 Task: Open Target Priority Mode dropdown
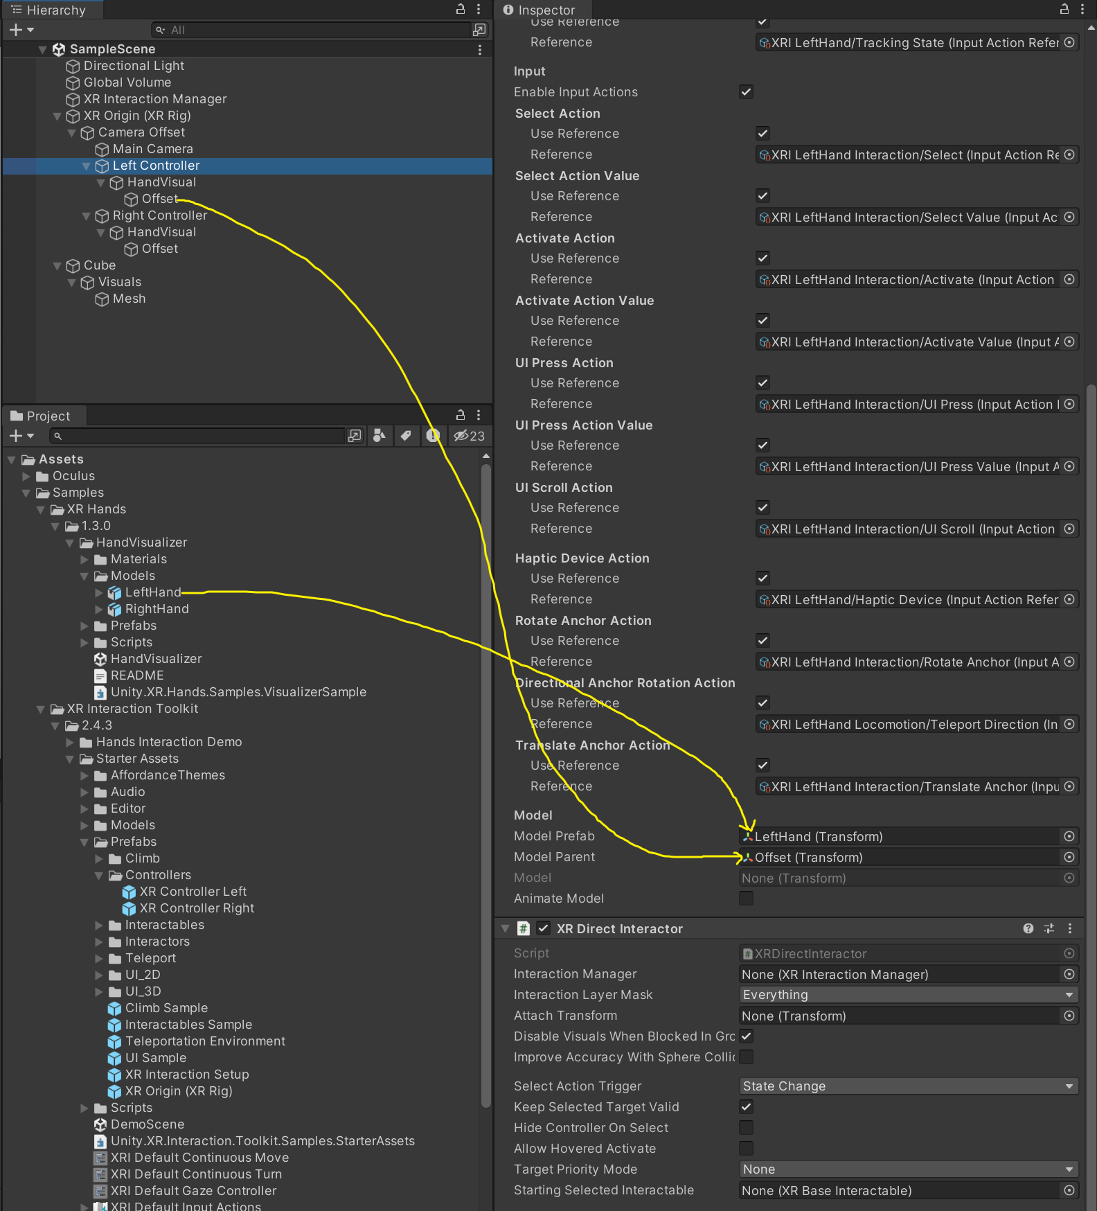(x=909, y=1169)
